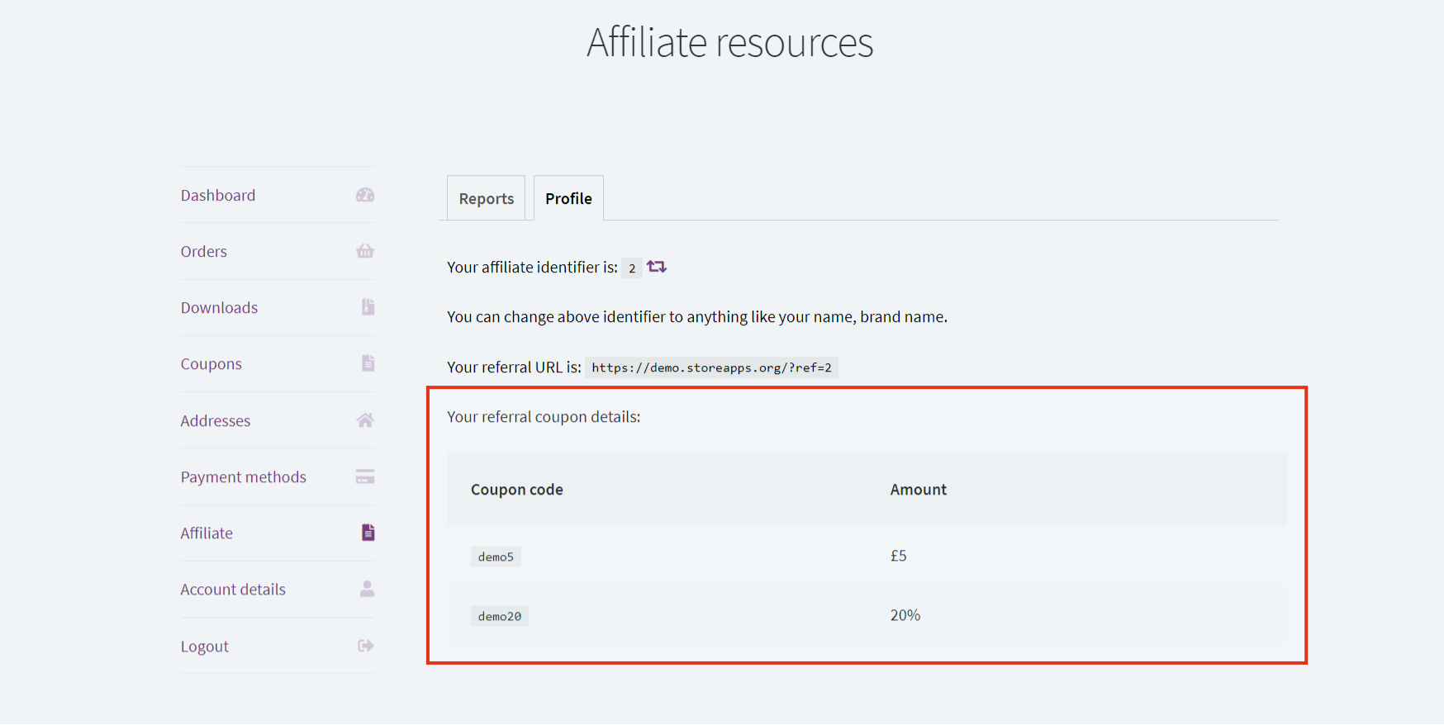Click the change affiliate identifier arrows icon
The image size is (1444, 725).
(x=657, y=267)
